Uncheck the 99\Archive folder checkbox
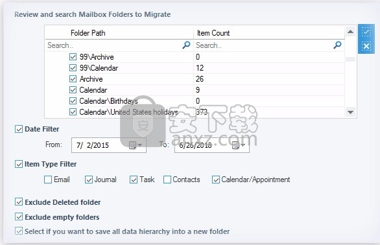Image resolution: width=380 pixels, height=245 pixels. [73, 56]
